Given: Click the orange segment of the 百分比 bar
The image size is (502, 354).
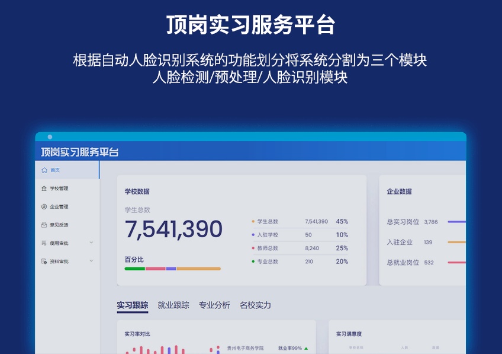Looking at the screenshot, I should point(198,269).
